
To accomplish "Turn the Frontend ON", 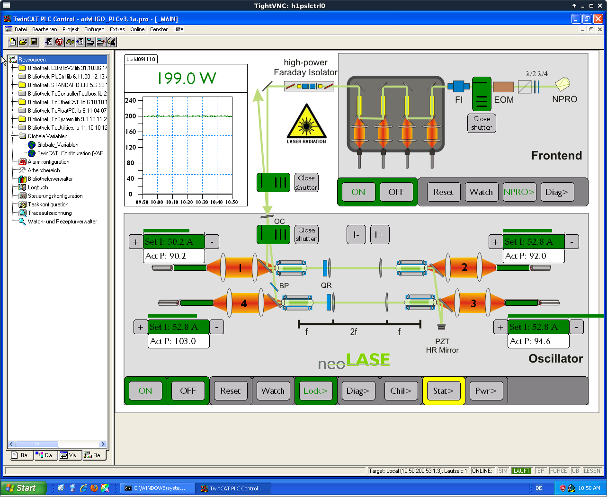I will (358, 192).
